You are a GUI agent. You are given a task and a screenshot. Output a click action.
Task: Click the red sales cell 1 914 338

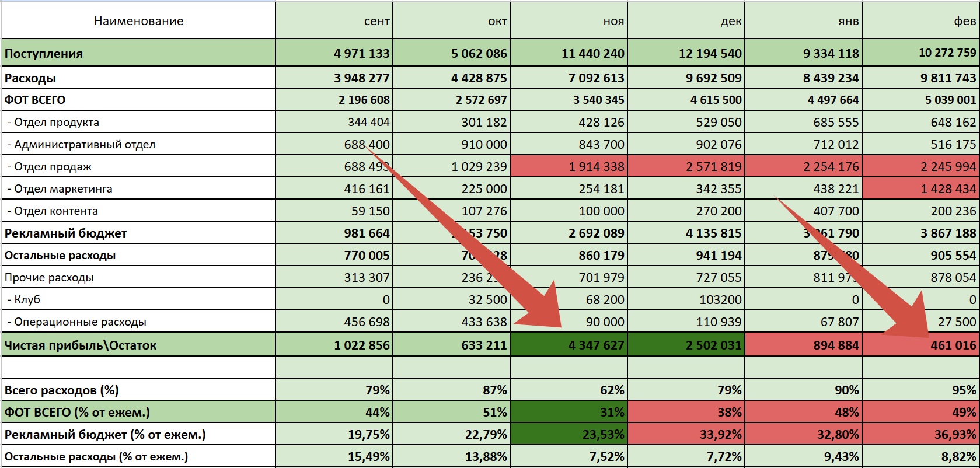click(x=569, y=166)
